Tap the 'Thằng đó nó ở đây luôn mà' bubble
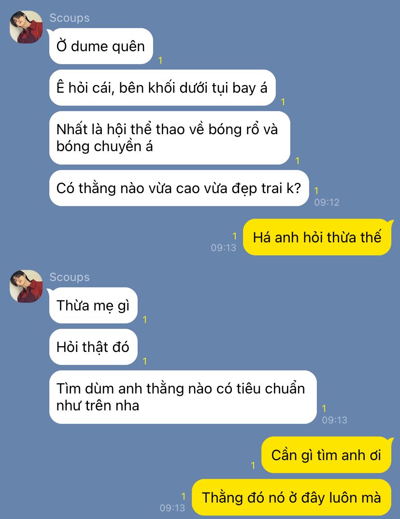This screenshot has height=519, width=400. coord(292,497)
